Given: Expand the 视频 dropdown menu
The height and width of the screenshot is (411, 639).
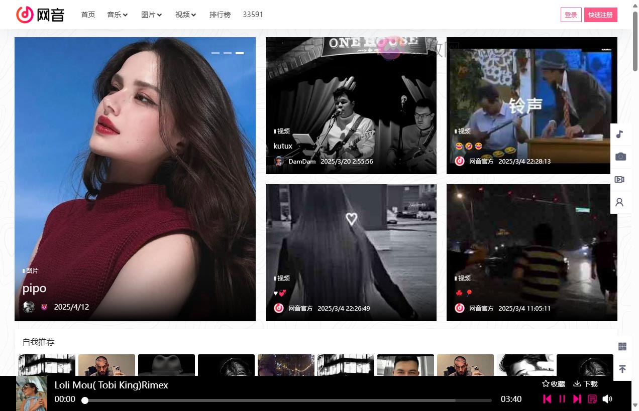Looking at the screenshot, I should point(186,15).
